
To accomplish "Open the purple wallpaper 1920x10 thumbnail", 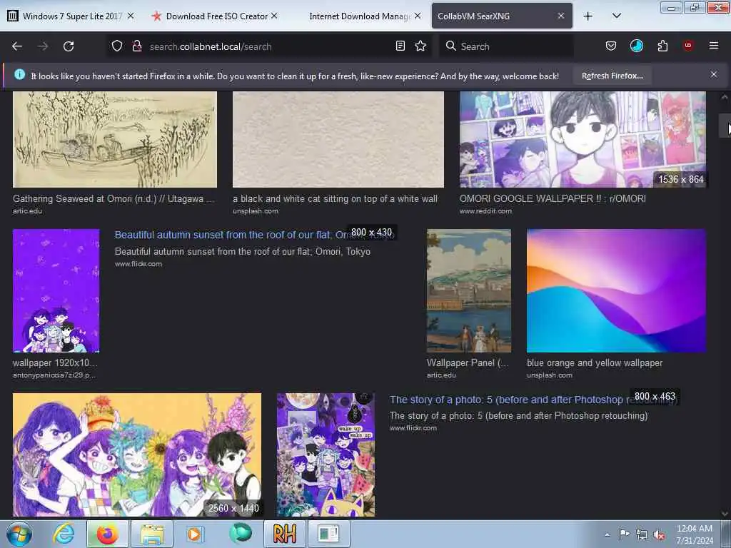I will pos(56,291).
